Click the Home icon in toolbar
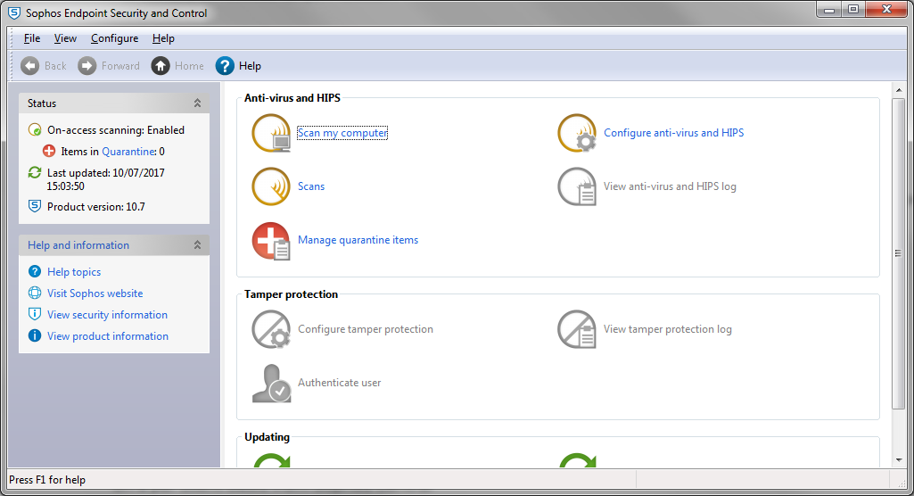 (x=161, y=66)
